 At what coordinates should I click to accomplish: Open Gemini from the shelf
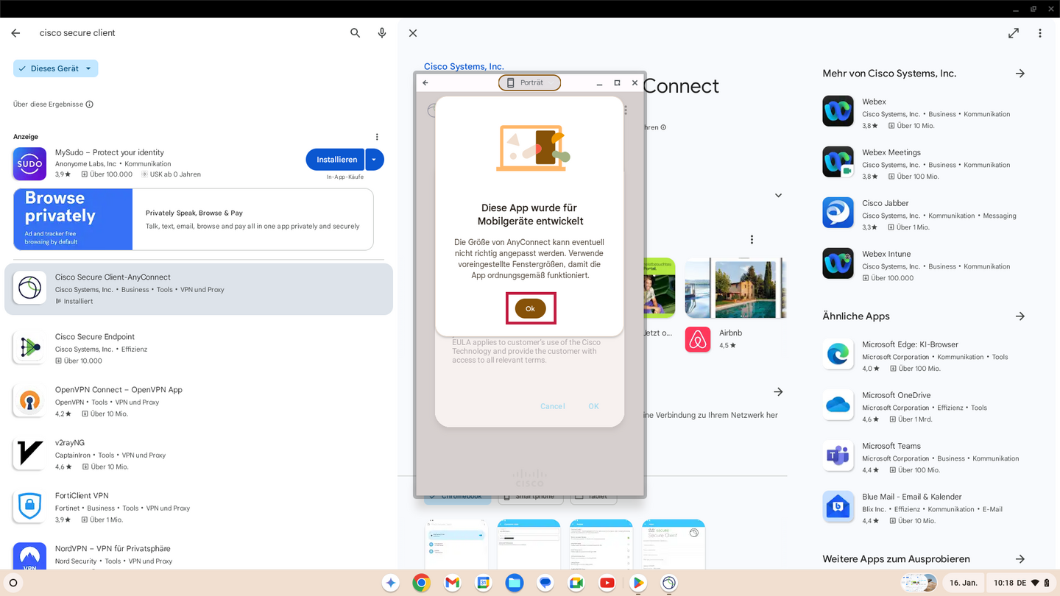click(391, 583)
